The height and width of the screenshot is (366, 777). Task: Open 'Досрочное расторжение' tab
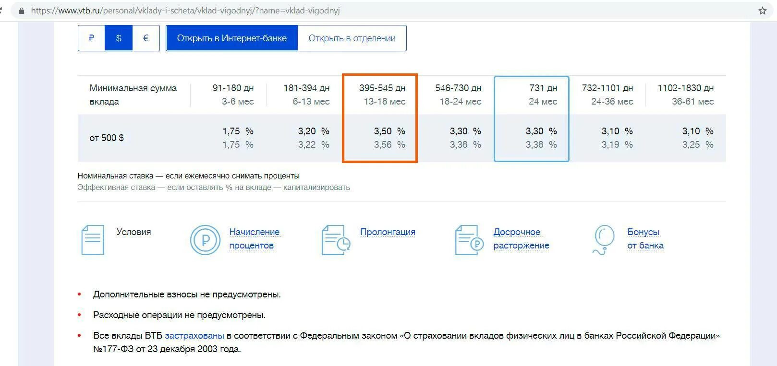(521, 238)
